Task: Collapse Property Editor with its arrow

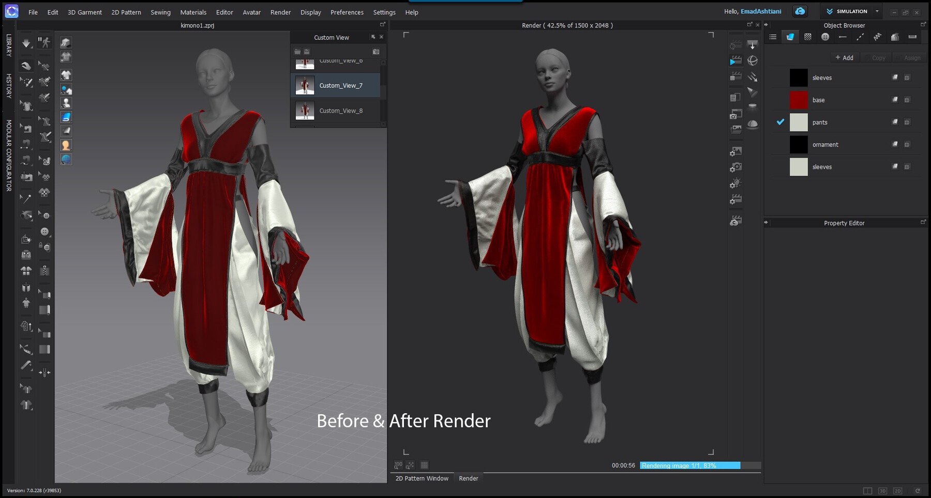Action: [x=767, y=223]
